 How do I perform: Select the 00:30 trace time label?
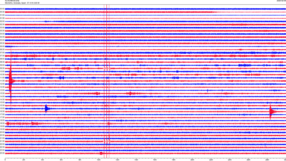pos(2,12)
